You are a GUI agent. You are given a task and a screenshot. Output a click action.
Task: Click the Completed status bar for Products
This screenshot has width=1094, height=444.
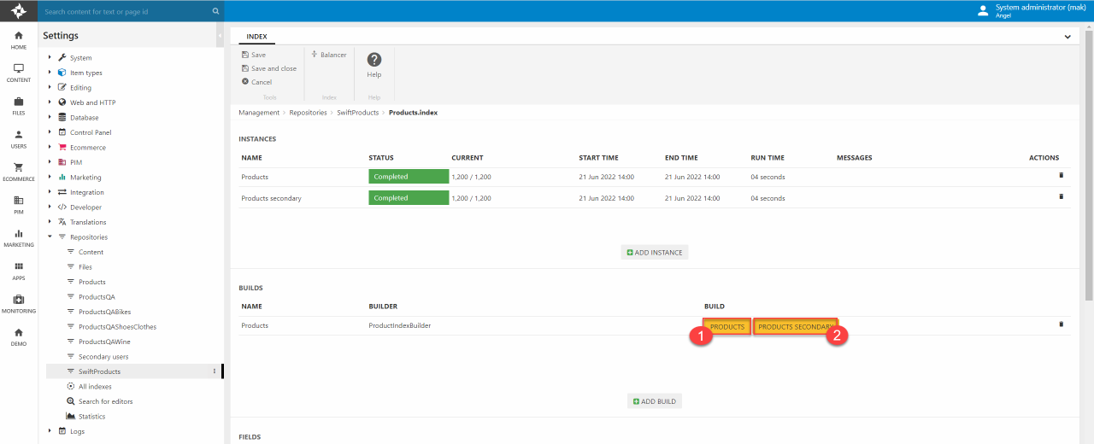click(x=409, y=177)
